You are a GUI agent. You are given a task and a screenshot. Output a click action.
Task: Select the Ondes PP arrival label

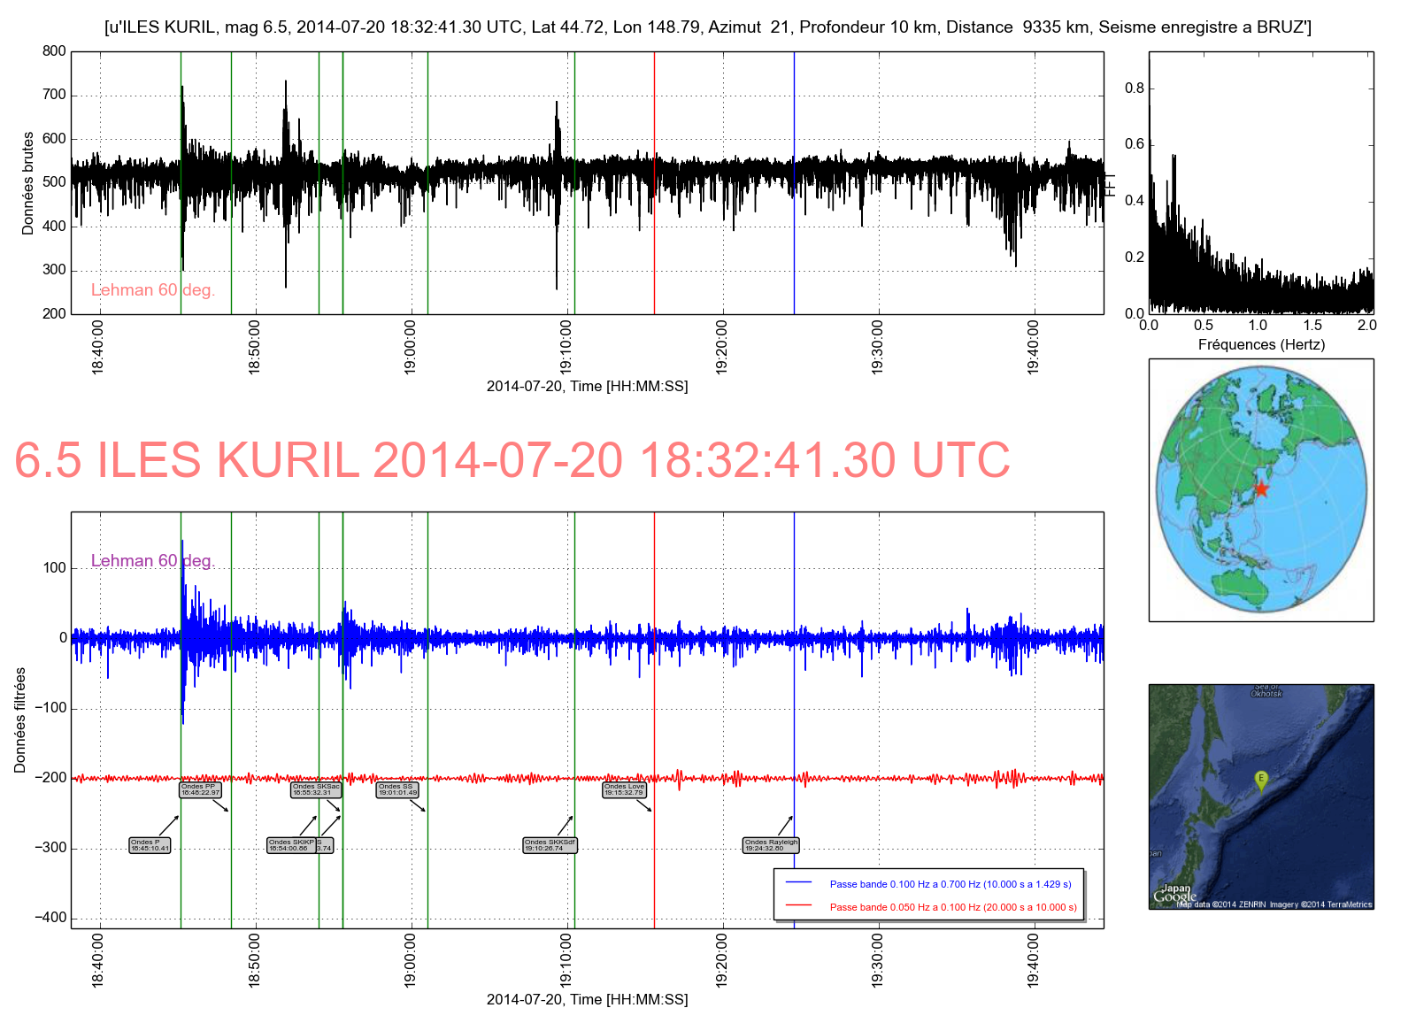pos(200,789)
